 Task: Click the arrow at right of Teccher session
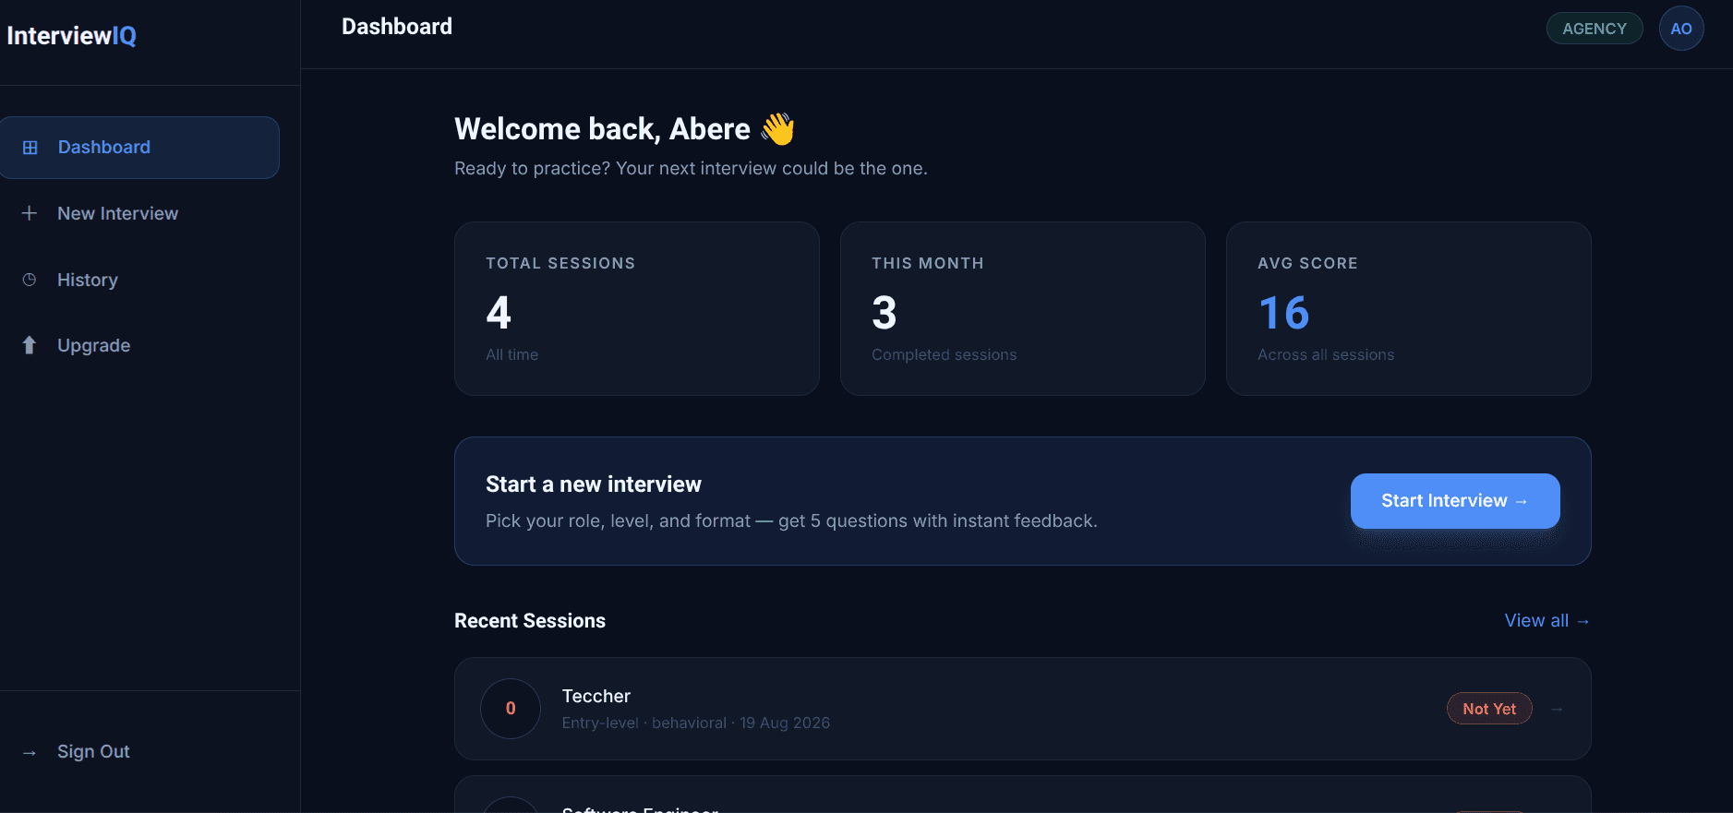coord(1558,709)
